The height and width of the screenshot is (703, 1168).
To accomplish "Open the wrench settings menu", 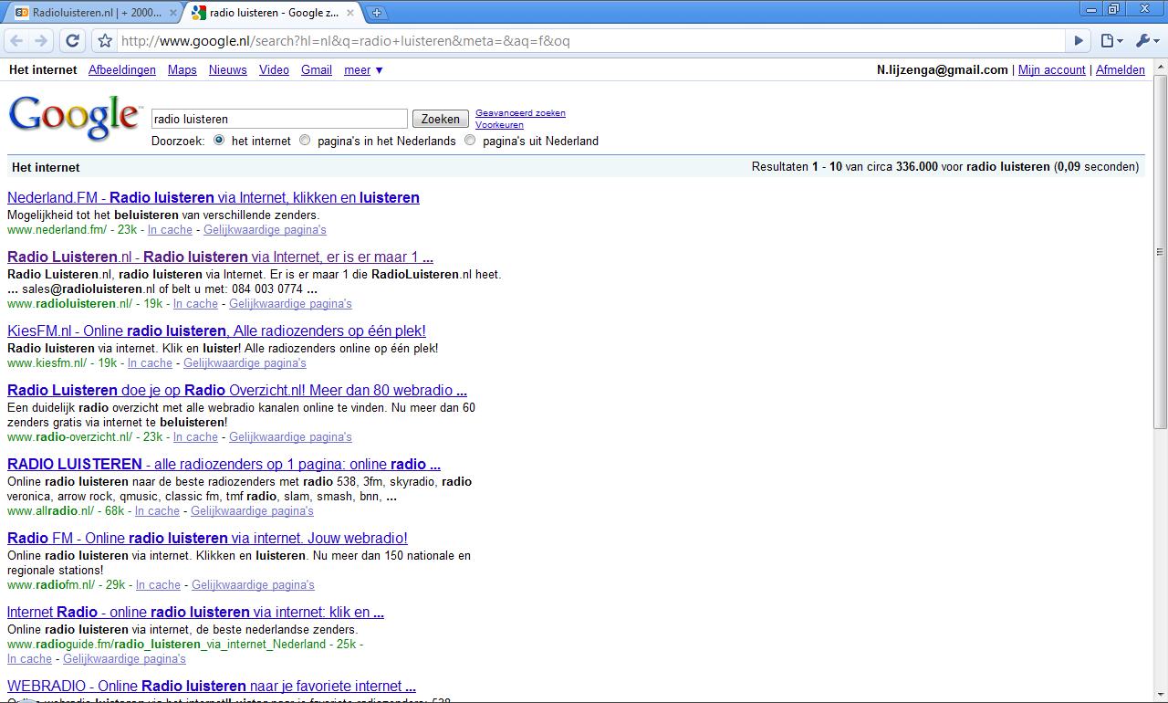I will (1145, 40).
